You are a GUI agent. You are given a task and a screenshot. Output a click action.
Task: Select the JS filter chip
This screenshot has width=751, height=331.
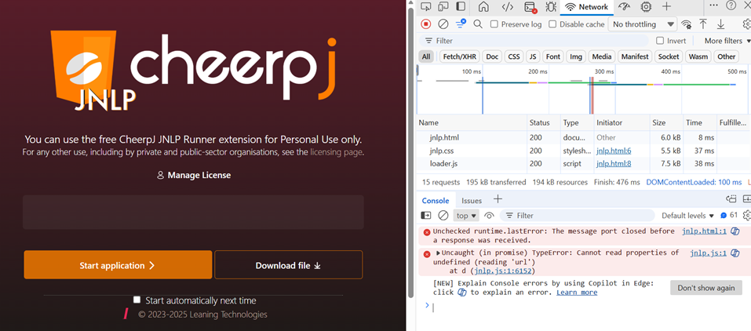(x=533, y=56)
